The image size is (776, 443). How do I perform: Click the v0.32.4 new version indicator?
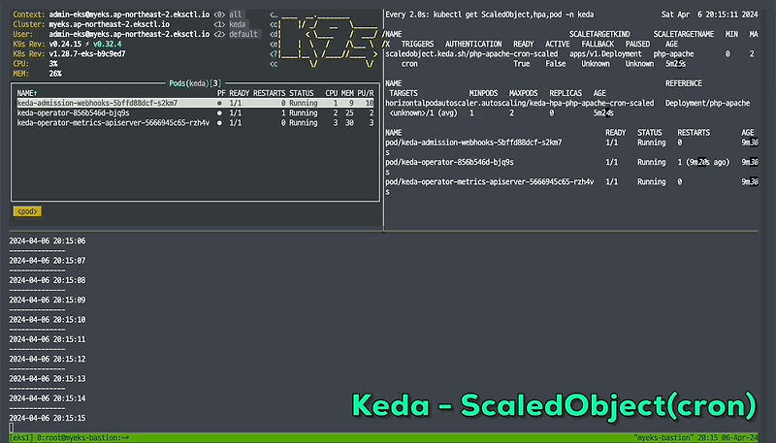[107, 44]
